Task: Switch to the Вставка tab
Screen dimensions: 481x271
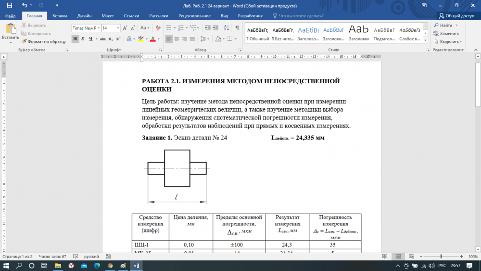Action: pos(60,16)
